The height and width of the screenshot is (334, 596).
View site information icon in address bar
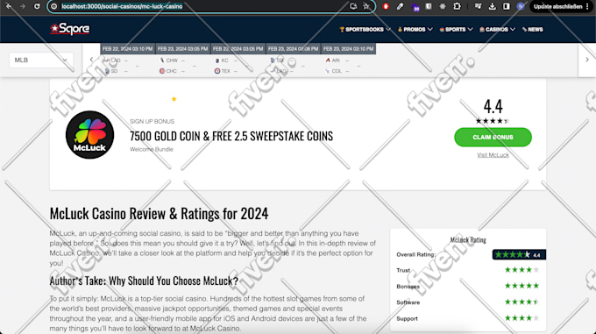(x=54, y=6)
